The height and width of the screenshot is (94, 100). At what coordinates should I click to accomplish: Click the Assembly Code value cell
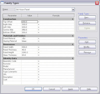pos(29,61)
